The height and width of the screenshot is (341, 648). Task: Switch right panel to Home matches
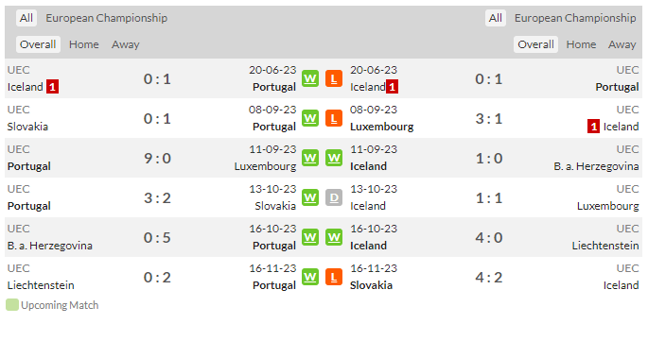click(x=581, y=44)
